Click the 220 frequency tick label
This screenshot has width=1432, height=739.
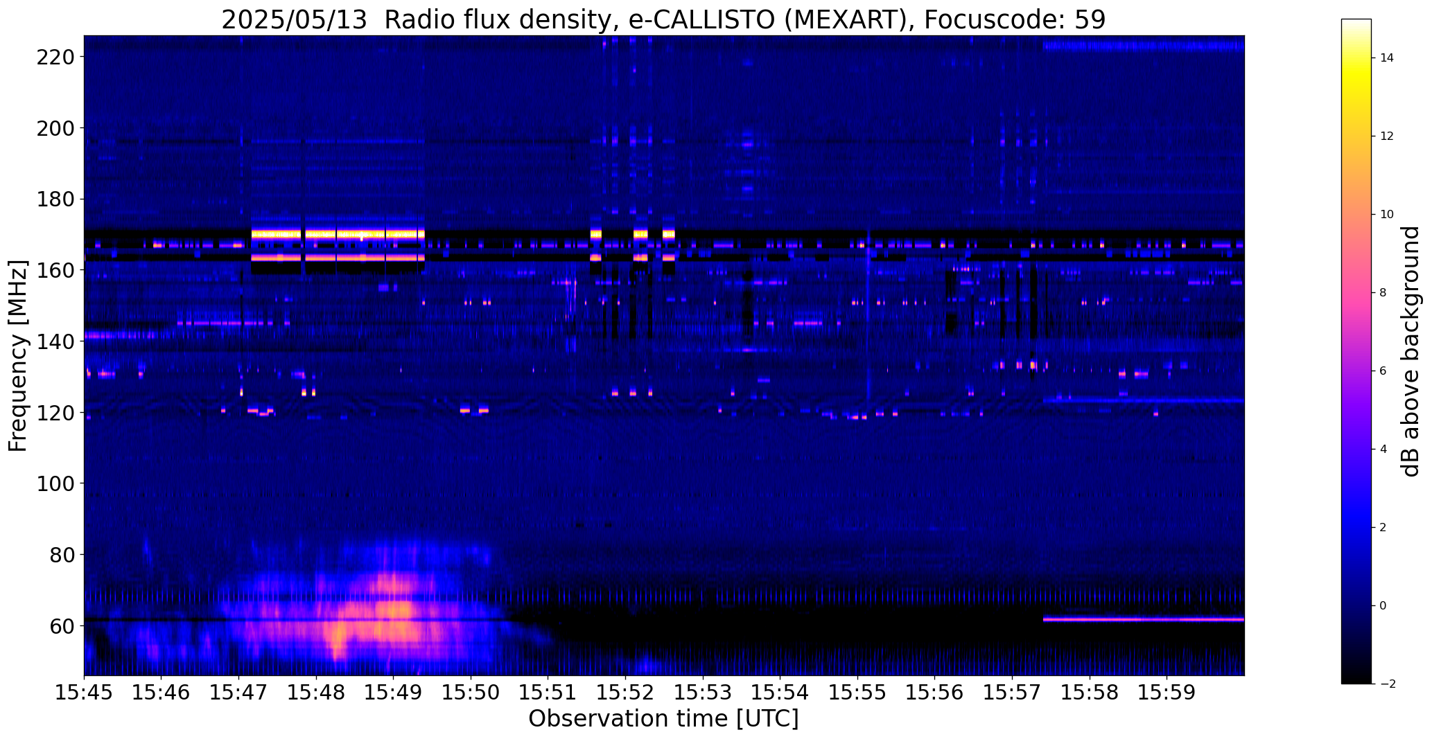(56, 57)
